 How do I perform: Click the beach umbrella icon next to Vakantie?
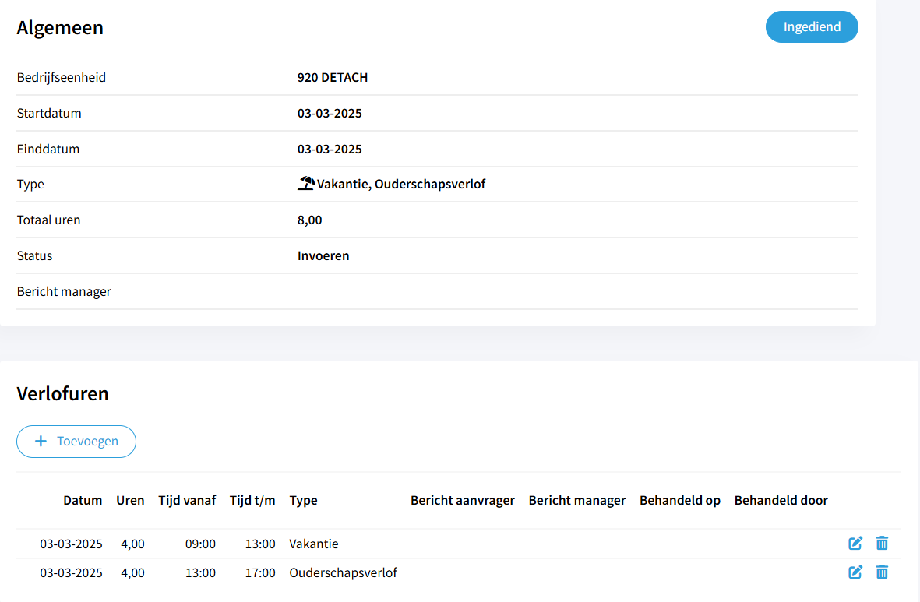306,184
